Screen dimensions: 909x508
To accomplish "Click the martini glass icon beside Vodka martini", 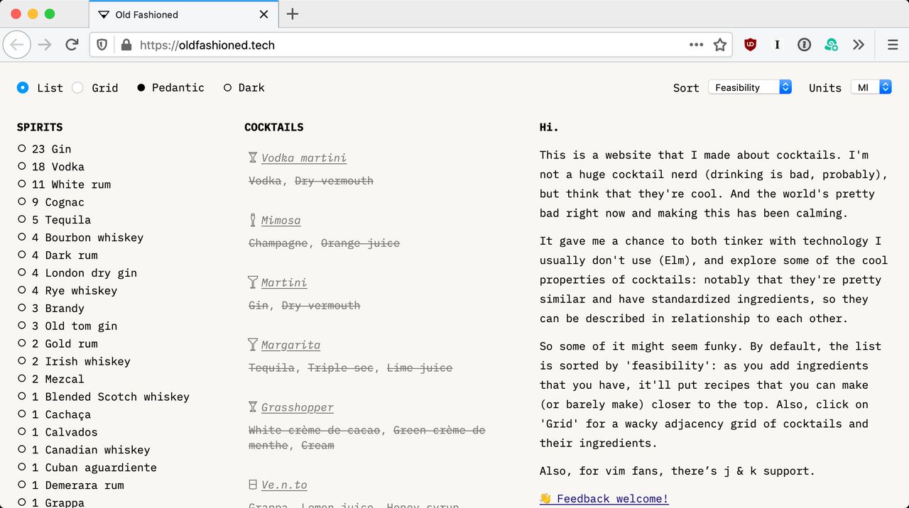I will [252, 157].
